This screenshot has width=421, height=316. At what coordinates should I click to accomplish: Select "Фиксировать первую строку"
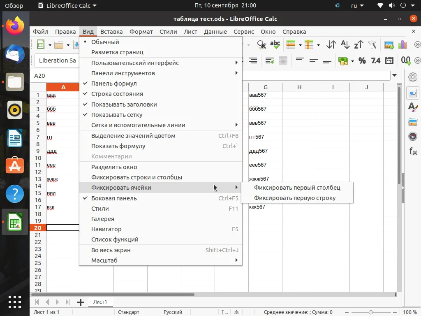[x=295, y=198]
